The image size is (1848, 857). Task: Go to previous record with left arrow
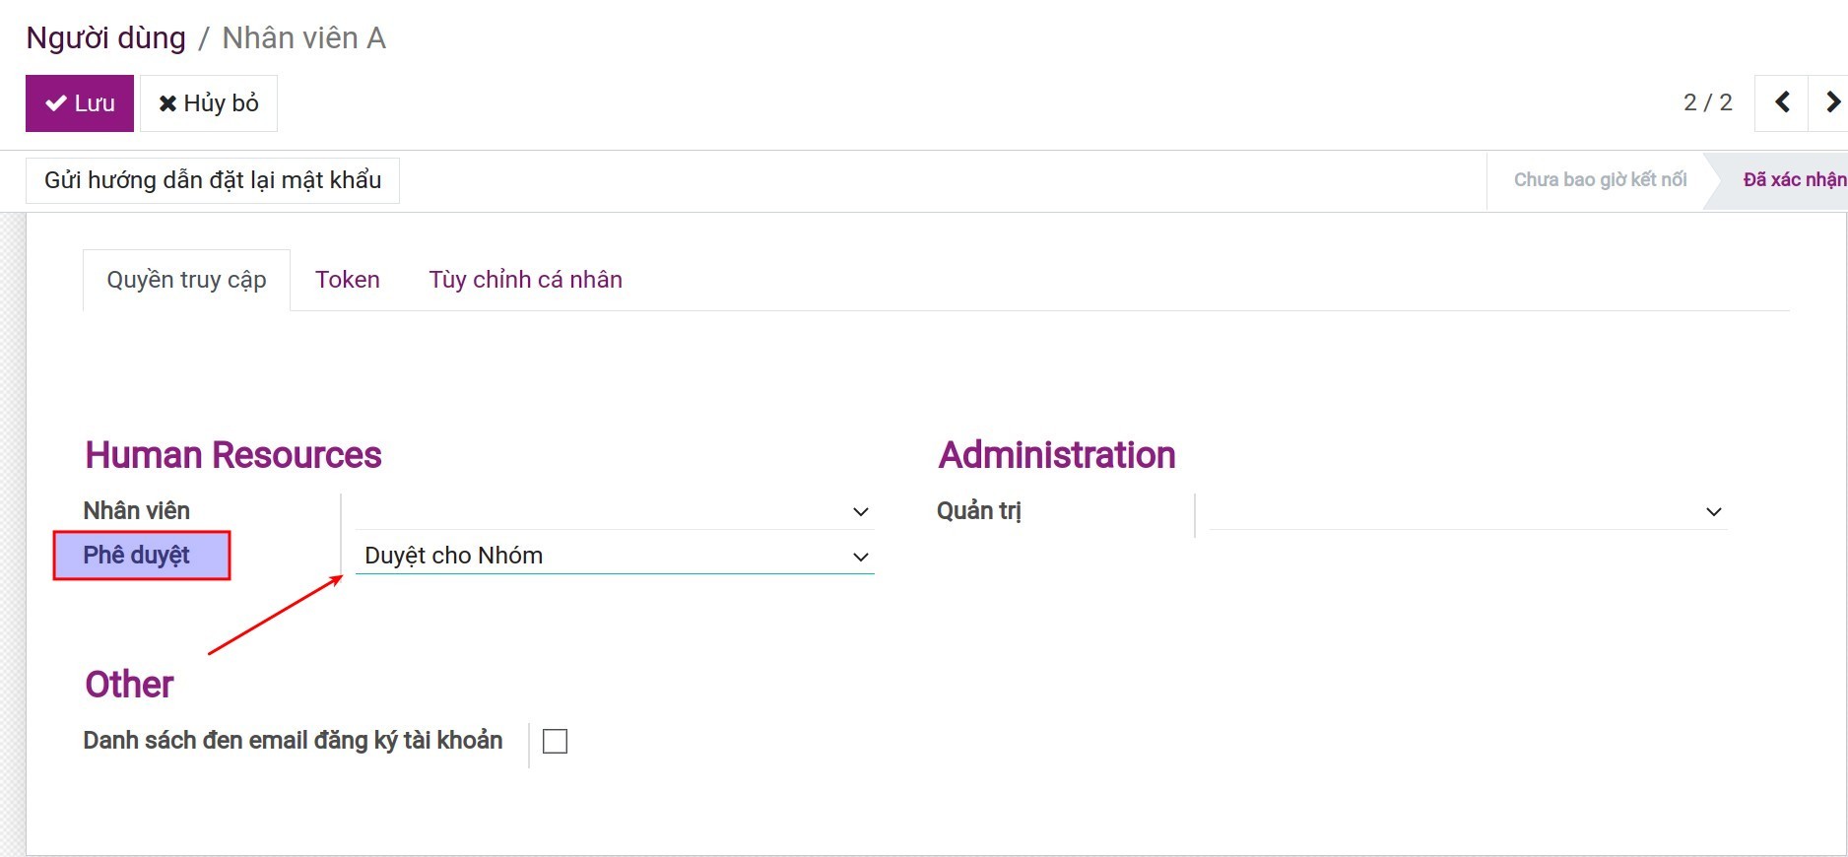pyautogui.click(x=1782, y=102)
